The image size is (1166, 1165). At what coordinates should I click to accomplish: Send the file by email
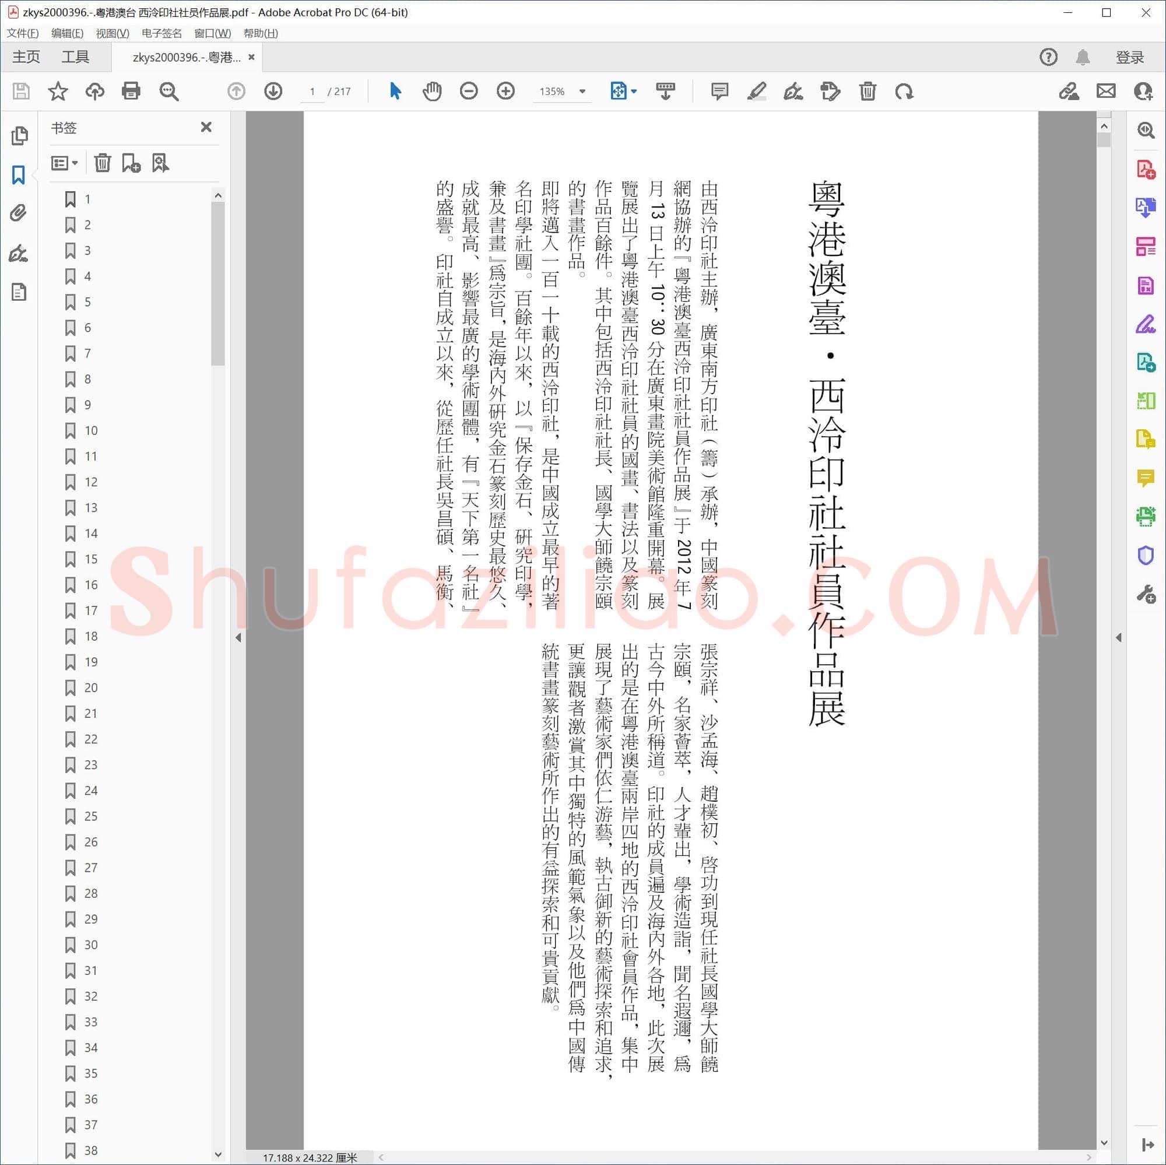pyautogui.click(x=1105, y=91)
